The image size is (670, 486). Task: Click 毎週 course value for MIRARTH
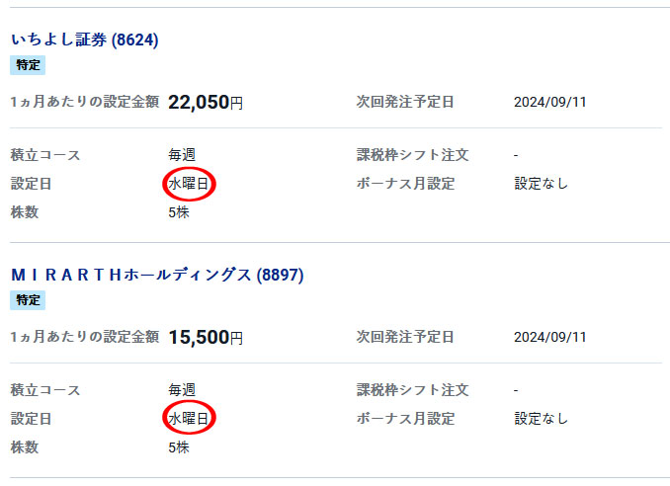point(182,389)
